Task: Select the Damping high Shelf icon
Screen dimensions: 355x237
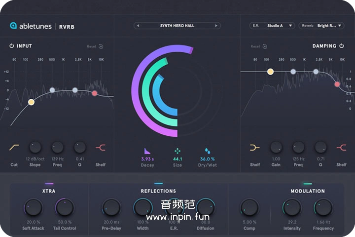Action: click(x=341, y=147)
